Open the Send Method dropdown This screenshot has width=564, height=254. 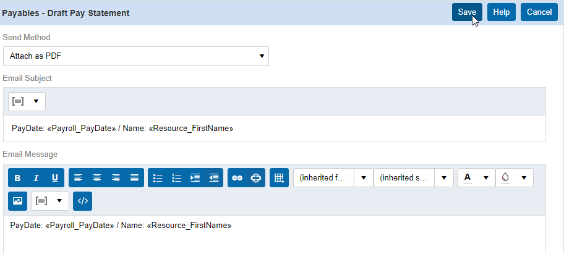coord(136,56)
